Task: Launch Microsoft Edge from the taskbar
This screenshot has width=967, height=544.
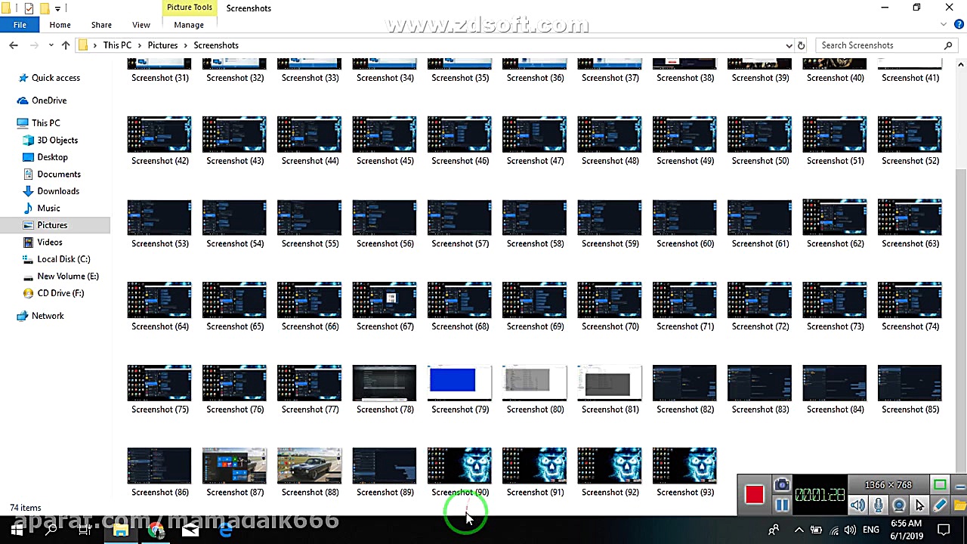Action: tap(225, 530)
